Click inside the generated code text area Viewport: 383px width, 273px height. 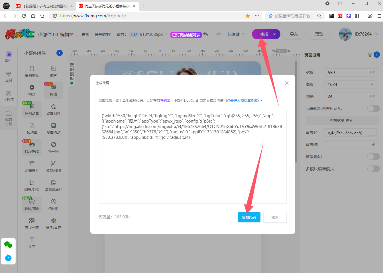[193, 157]
